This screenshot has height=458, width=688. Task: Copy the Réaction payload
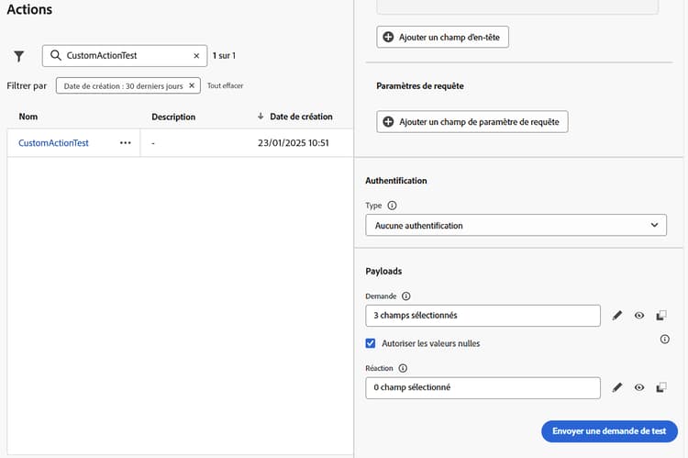[x=661, y=387]
